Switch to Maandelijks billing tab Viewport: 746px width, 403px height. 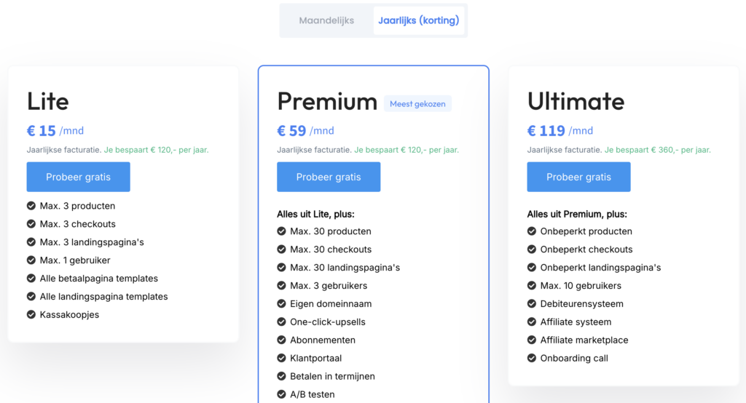pos(326,20)
